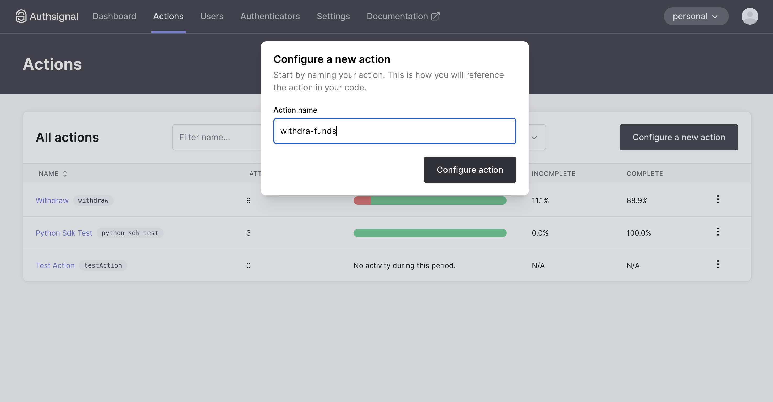The height and width of the screenshot is (402, 773).
Task: Open the Settings tab
Action: point(333,16)
